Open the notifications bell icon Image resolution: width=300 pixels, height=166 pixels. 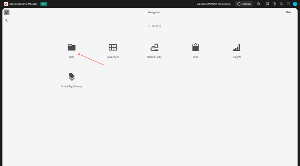pyautogui.click(x=281, y=4)
